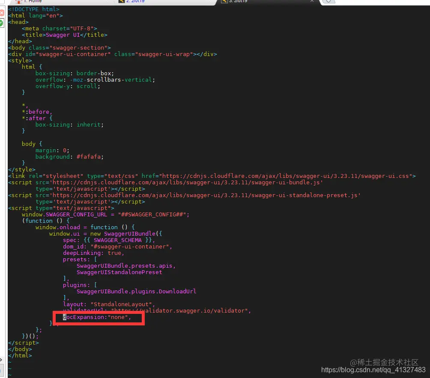Screen dimensions: 430x378
Task: Click the green check icon in left sidebar
Action: (2, 23)
